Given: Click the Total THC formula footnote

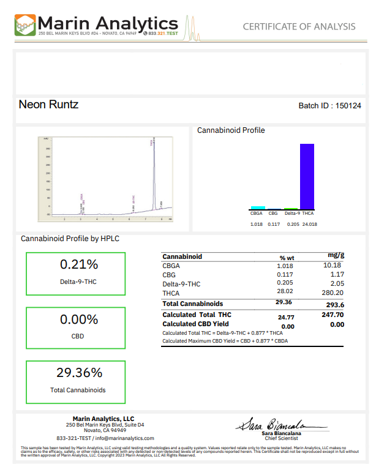Looking at the screenshot, I should (222, 333).
